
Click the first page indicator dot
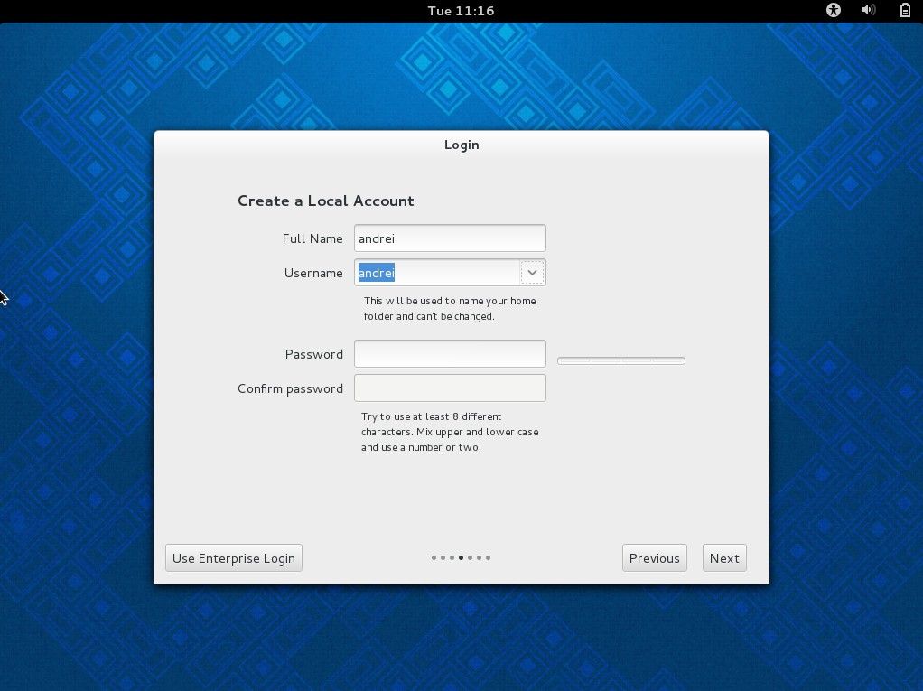[434, 557]
